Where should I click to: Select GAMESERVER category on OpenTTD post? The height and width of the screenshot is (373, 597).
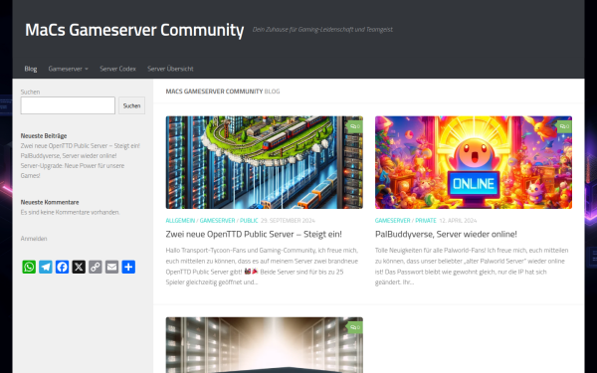(217, 221)
